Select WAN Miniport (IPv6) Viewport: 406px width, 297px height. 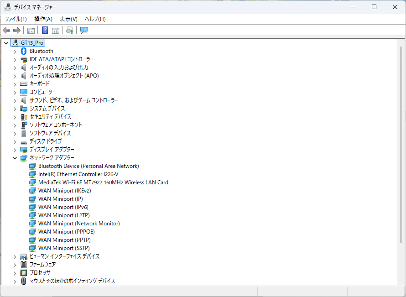(63, 207)
